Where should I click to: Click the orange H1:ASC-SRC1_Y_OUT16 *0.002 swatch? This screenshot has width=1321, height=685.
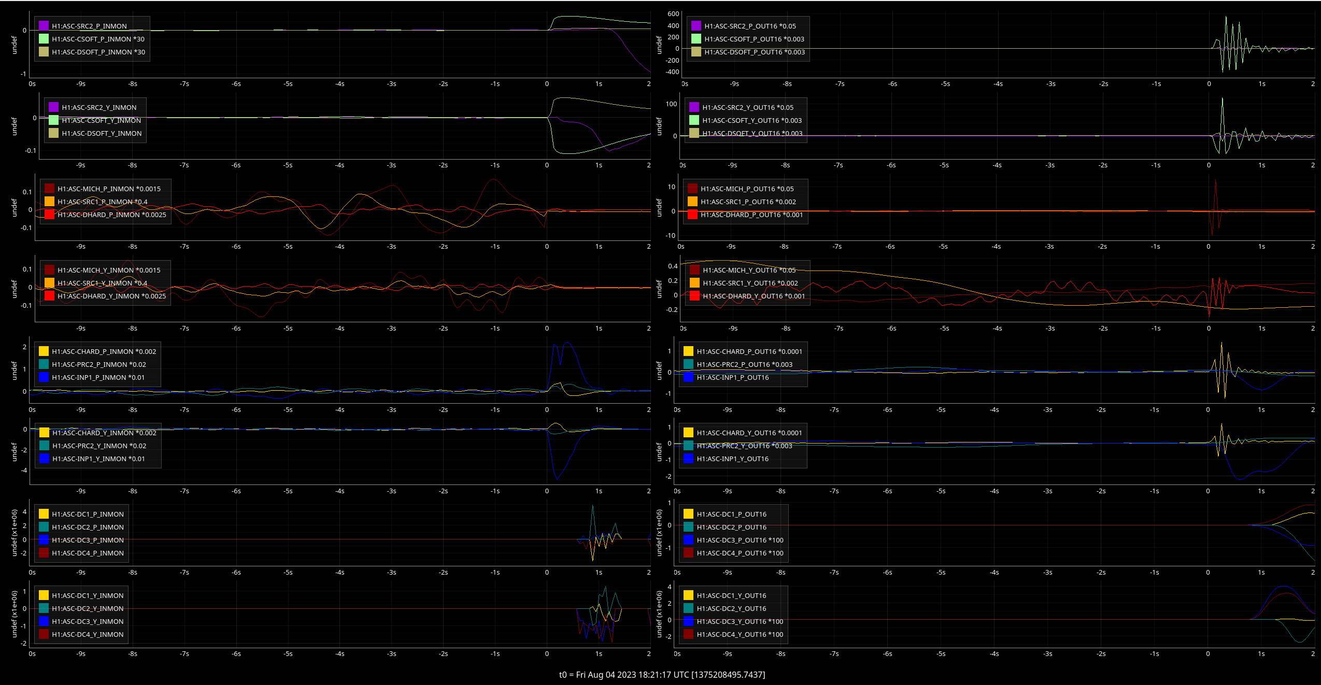tap(695, 283)
